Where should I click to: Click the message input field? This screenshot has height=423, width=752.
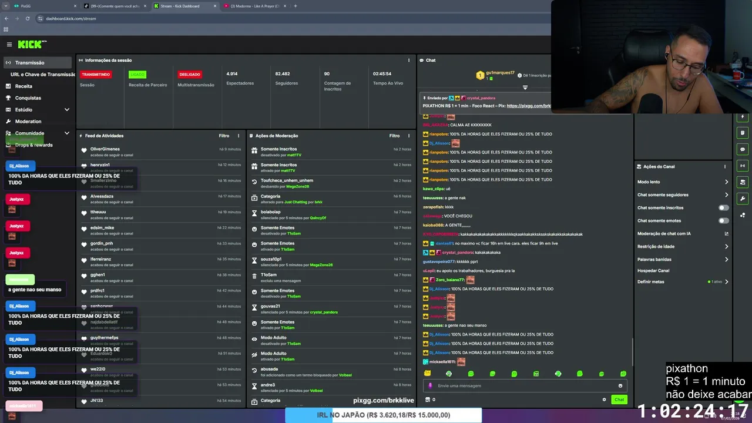point(525,386)
